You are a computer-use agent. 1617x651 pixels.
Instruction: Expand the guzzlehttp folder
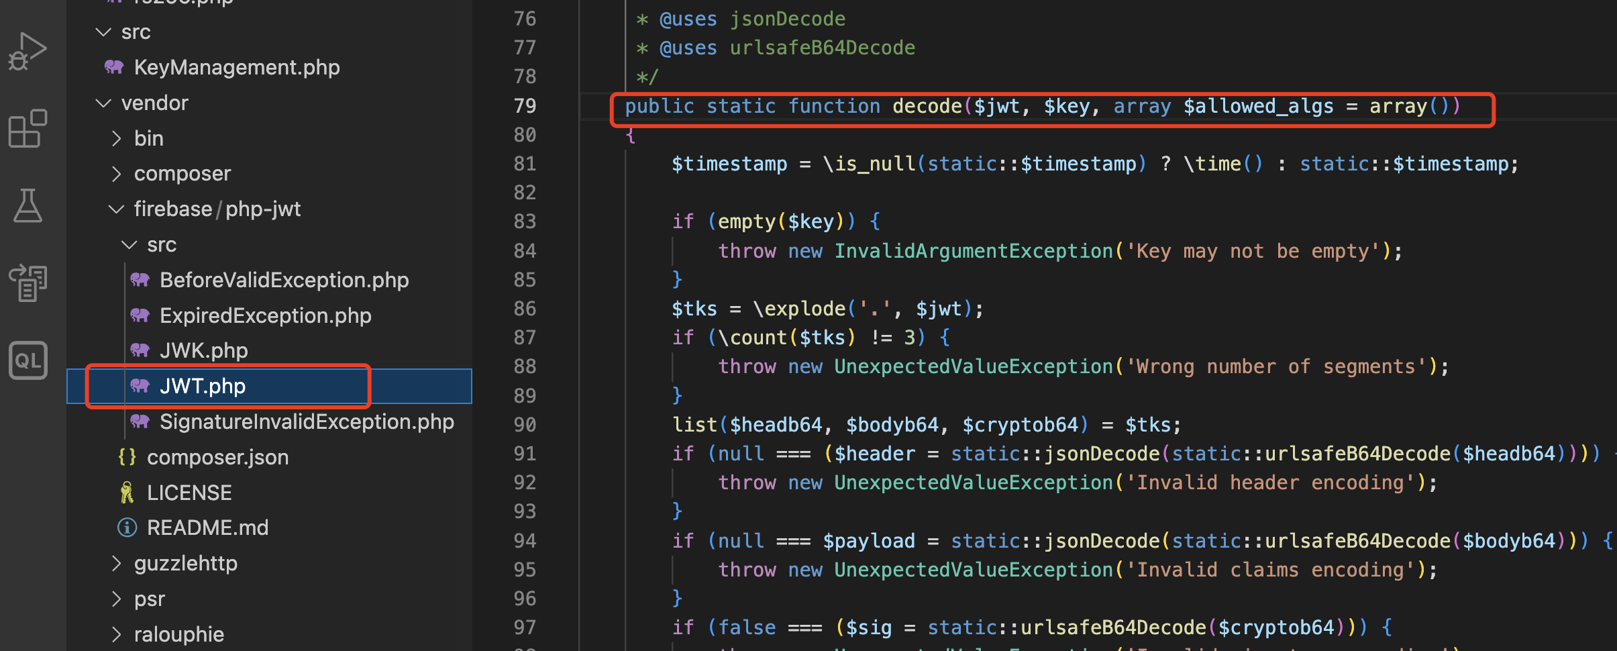pyautogui.click(x=117, y=563)
